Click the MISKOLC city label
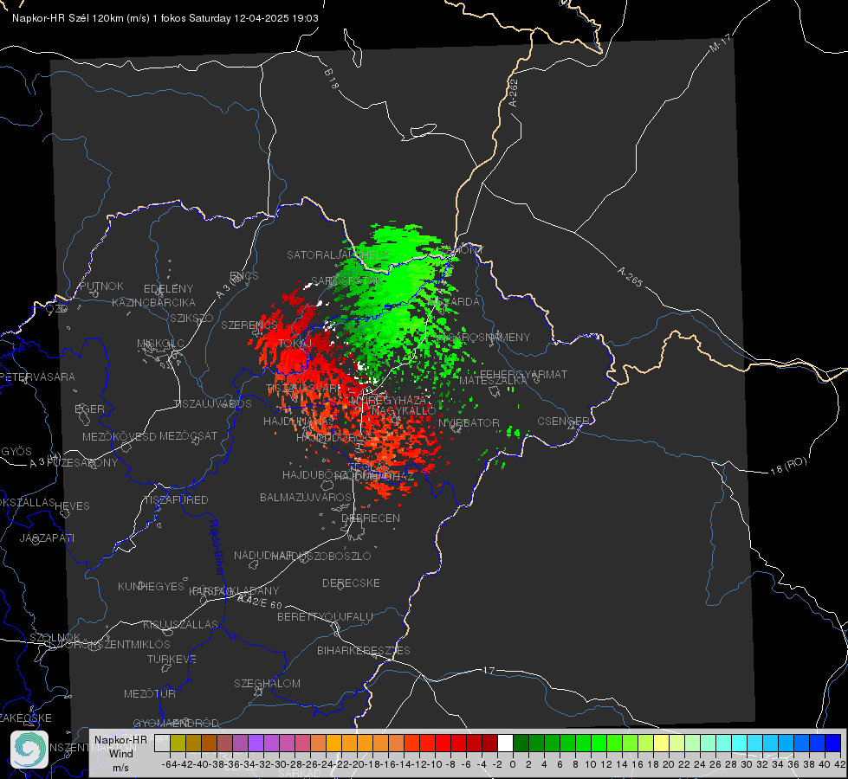The width and height of the screenshot is (848, 779). (160, 344)
